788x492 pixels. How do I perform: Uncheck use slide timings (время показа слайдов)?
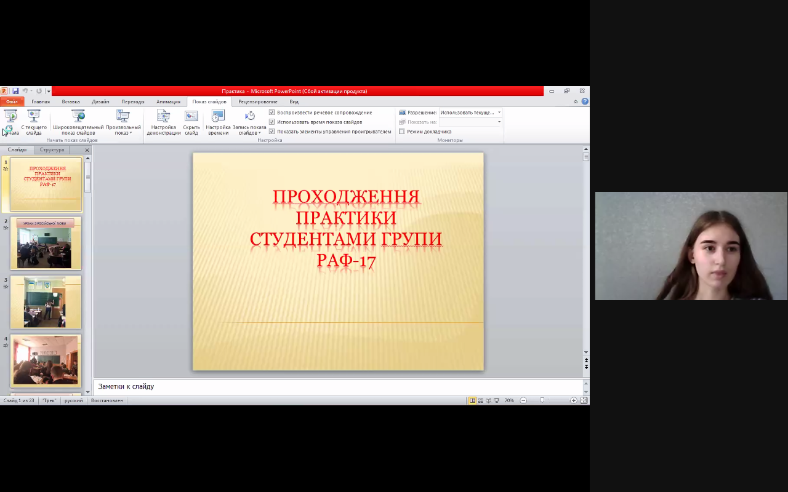[272, 122]
